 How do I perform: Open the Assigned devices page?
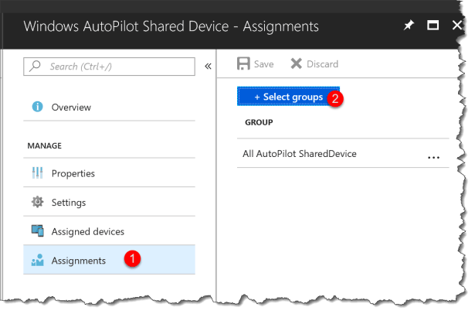click(x=87, y=231)
